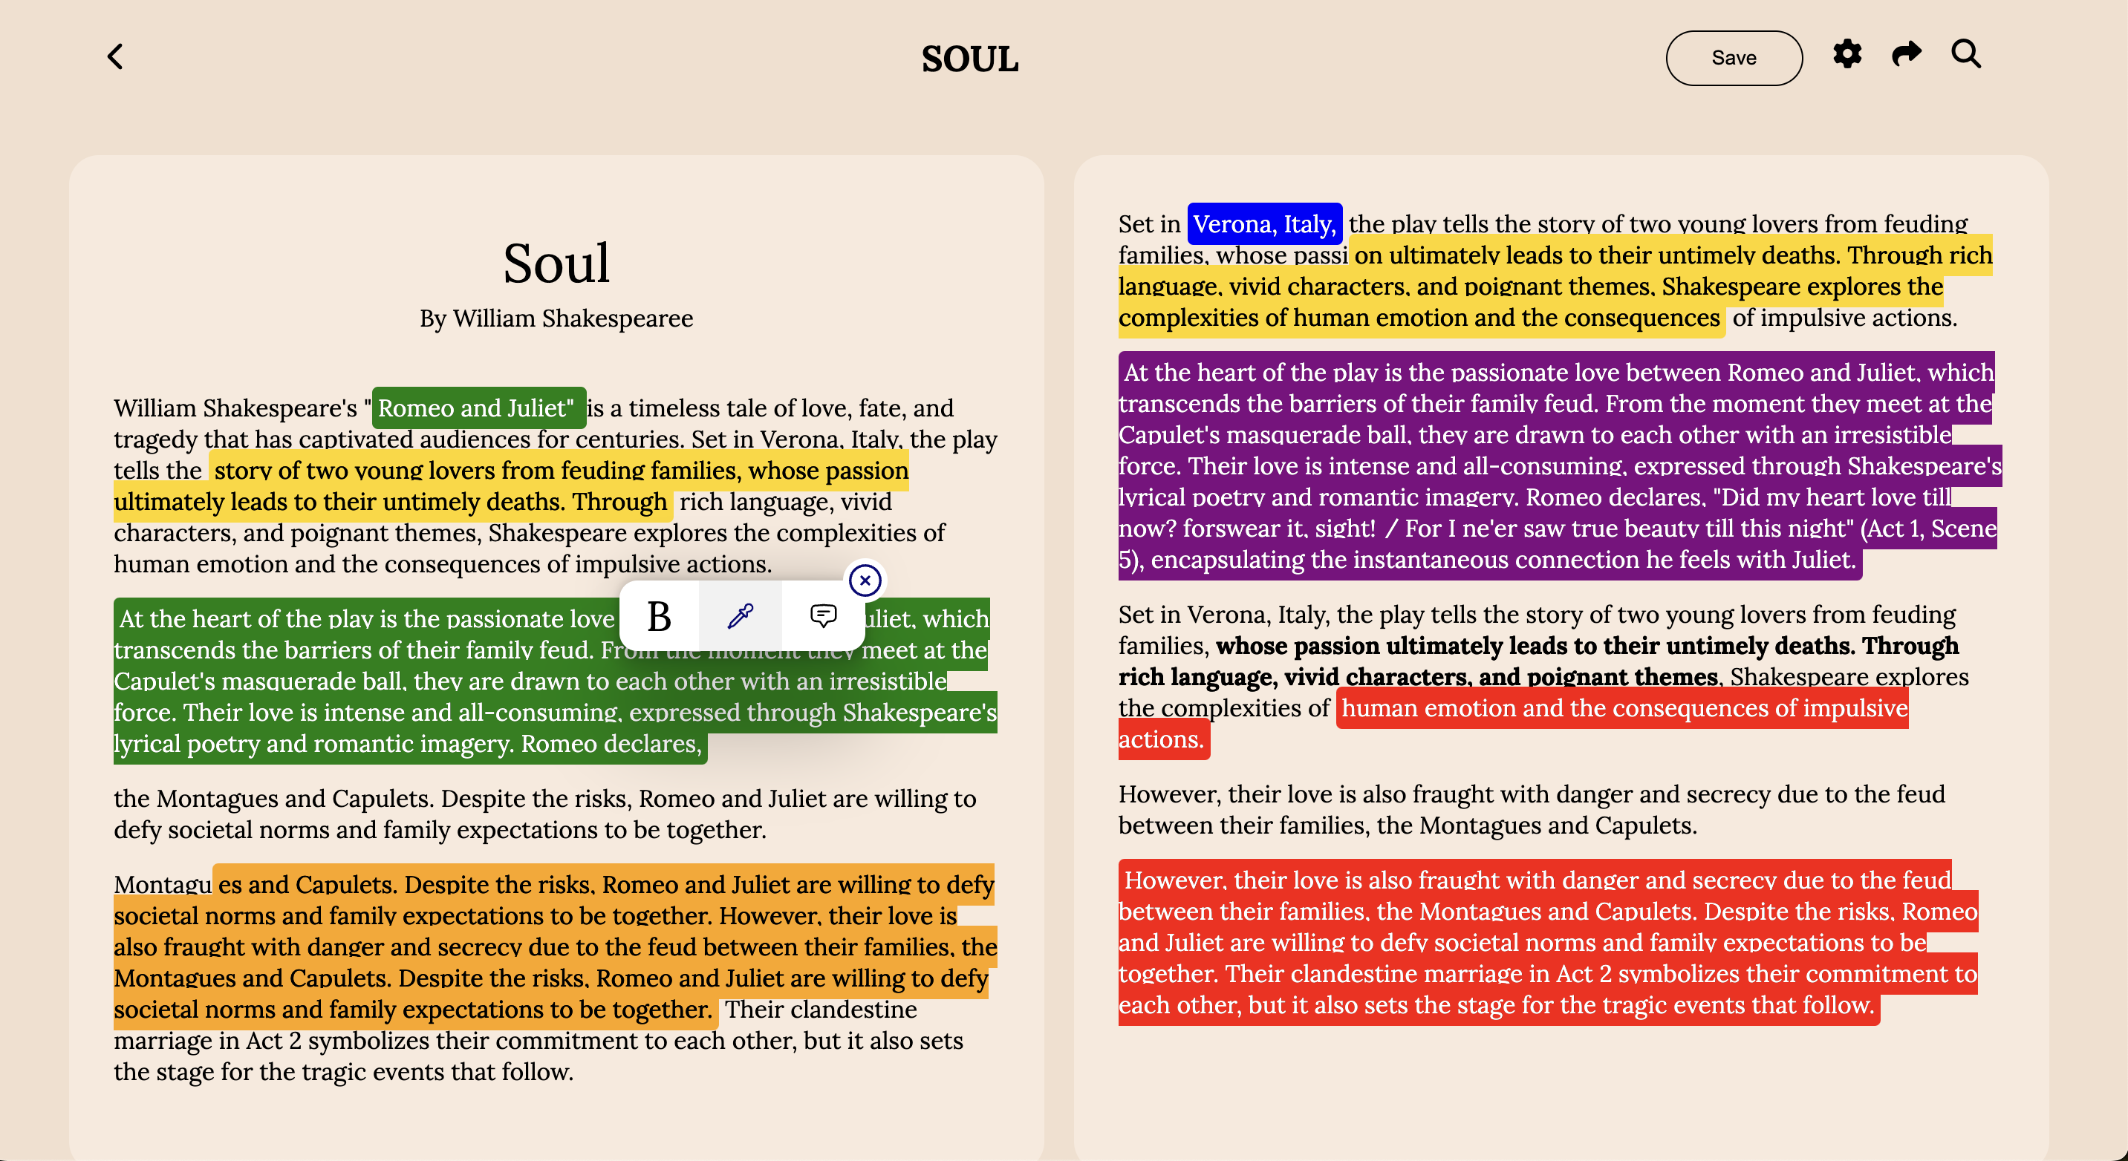
Task: Click the red "However, their love" highlighted block
Action: [1545, 943]
